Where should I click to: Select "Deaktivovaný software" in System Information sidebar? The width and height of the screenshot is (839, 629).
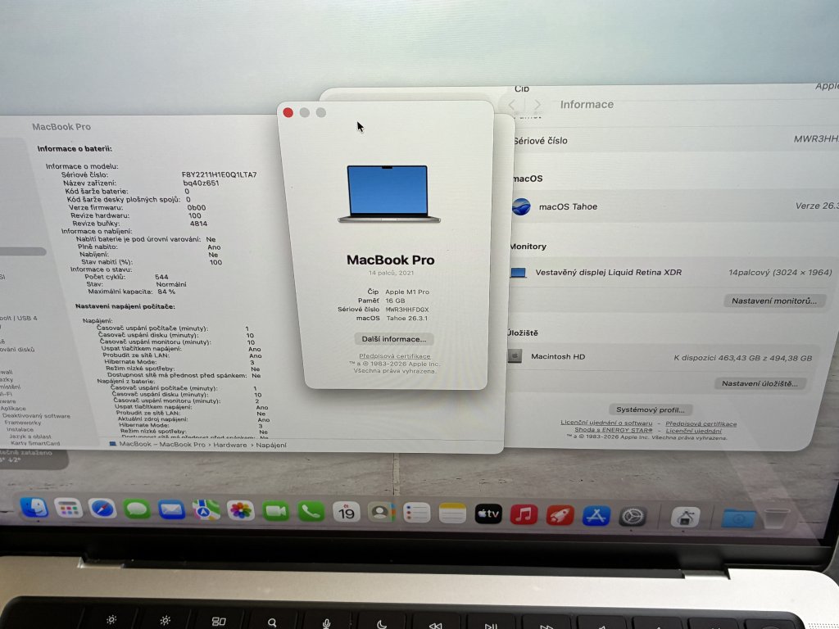(x=36, y=415)
